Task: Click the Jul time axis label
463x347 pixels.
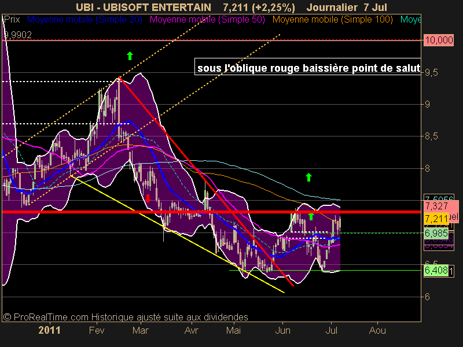Action: 331,330
